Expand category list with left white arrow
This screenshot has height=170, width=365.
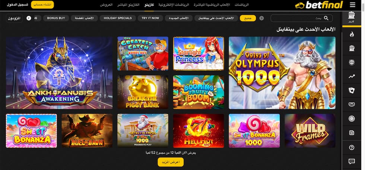(x=29, y=18)
